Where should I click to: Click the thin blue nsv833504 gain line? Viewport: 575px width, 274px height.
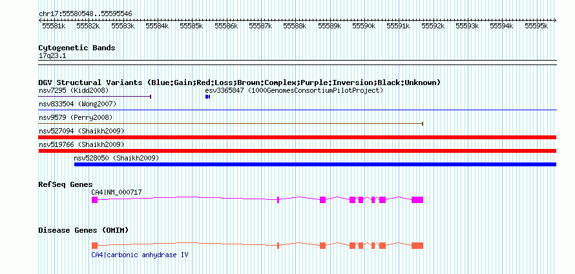click(x=297, y=110)
